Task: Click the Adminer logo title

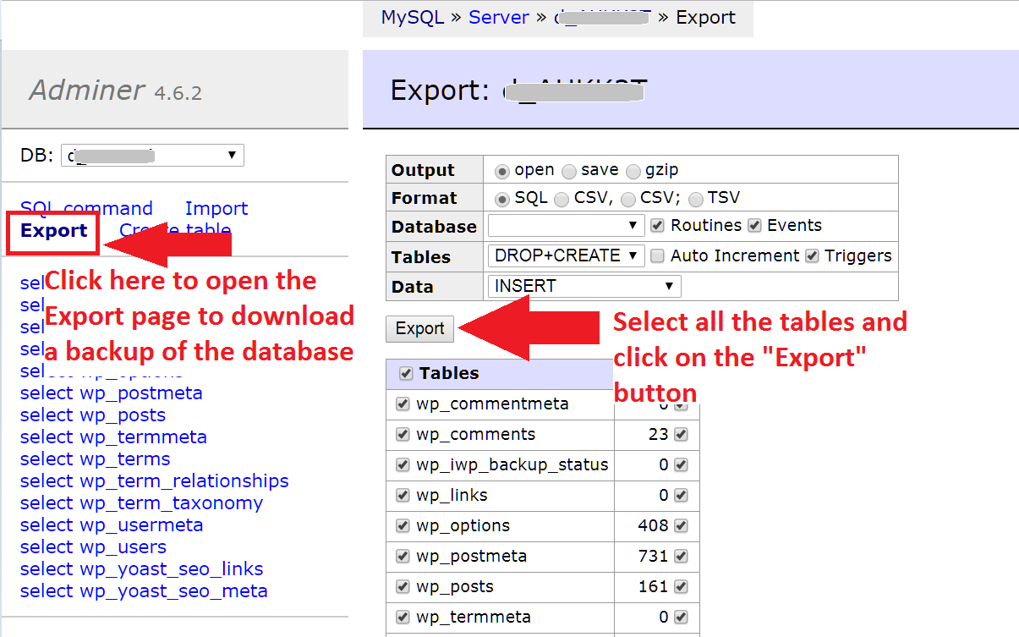Action: click(87, 90)
